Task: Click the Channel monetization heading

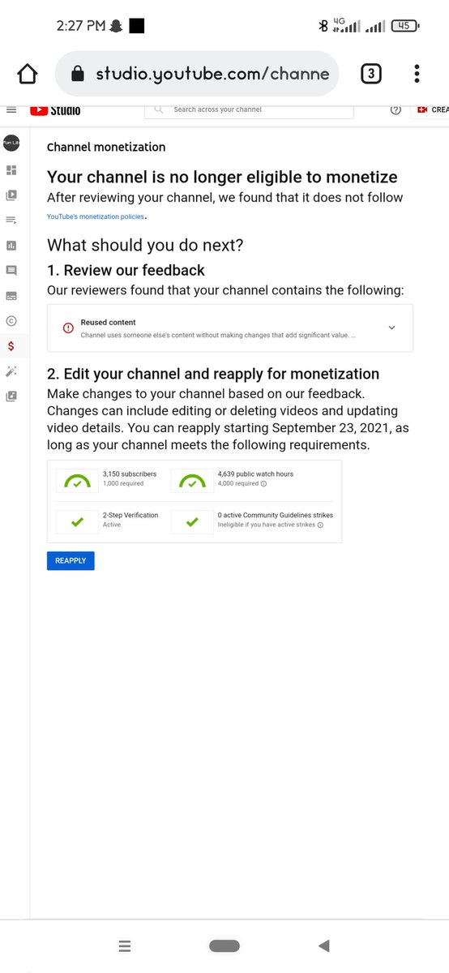Action: (106, 147)
